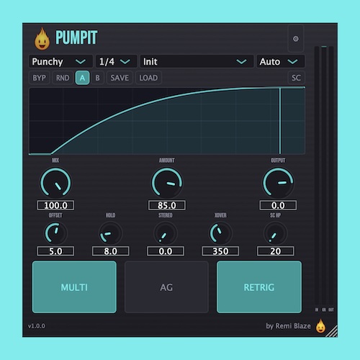Click the Offset knob

[55, 233]
